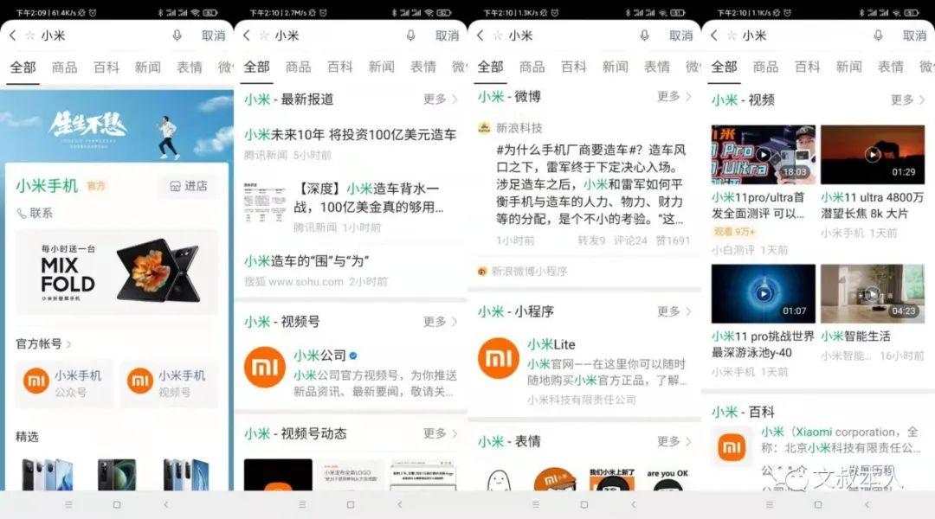Image resolution: width=935 pixels, height=519 pixels.
Task: Tap back arrow on the 小米 - 视频 screen
Action: pos(713,35)
